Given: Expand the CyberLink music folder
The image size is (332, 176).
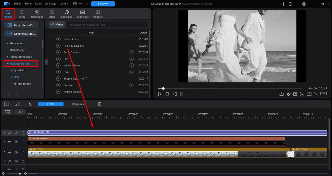Looking at the screenshot, I should (x=12, y=70).
